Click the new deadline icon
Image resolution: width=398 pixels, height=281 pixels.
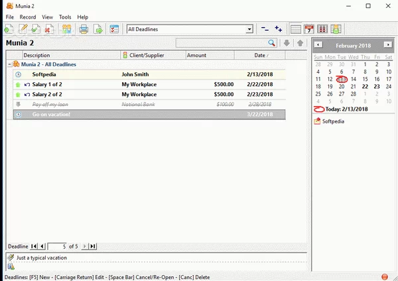pos(8,29)
